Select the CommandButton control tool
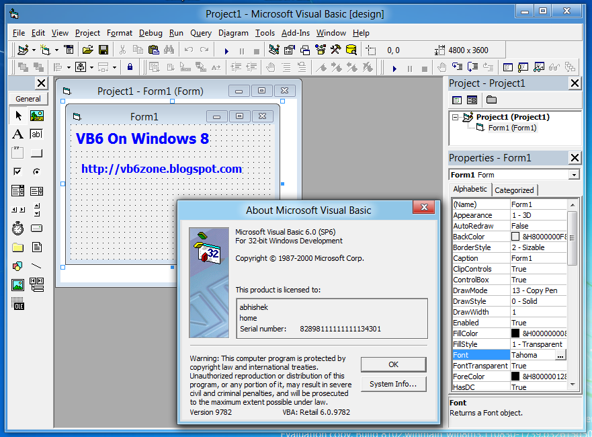Viewport: 592px width, 437px height. (x=37, y=153)
